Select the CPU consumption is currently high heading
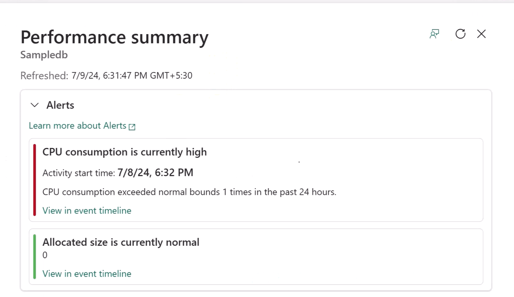Viewport: 514px width, 297px height. click(x=125, y=152)
